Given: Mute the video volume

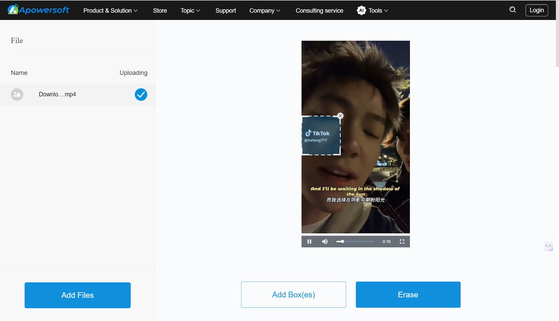Looking at the screenshot, I should 325,242.
